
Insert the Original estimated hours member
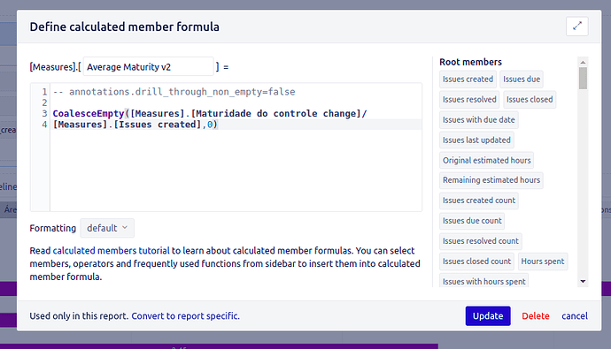(487, 160)
